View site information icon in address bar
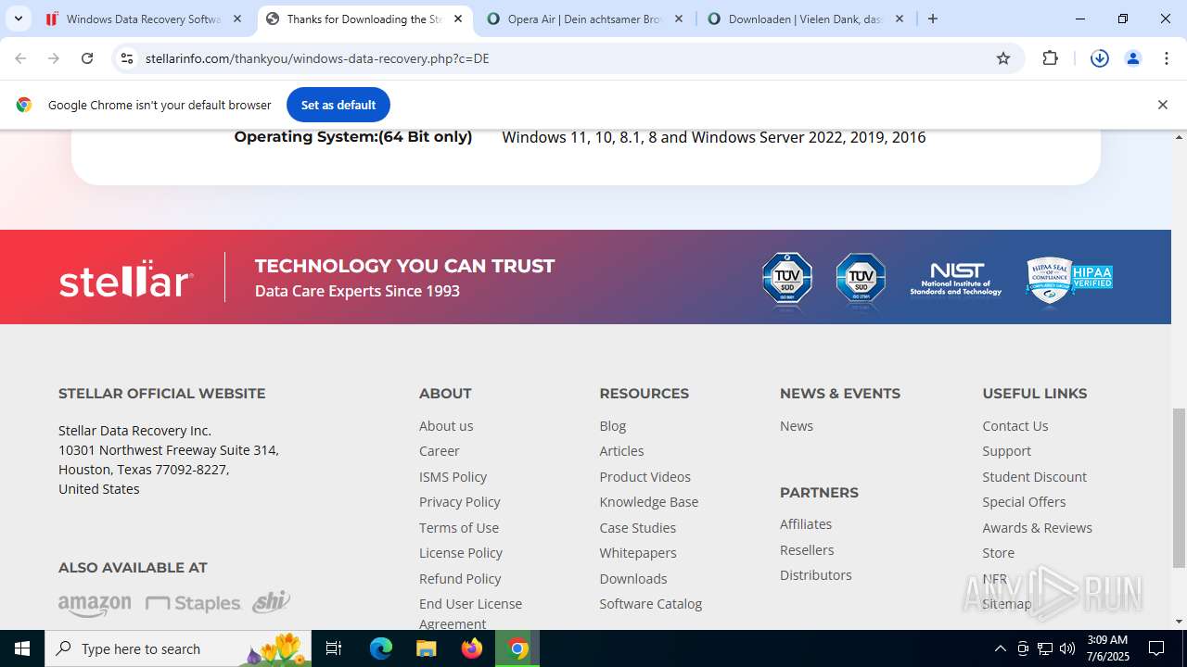This screenshot has height=667, width=1187. [127, 58]
